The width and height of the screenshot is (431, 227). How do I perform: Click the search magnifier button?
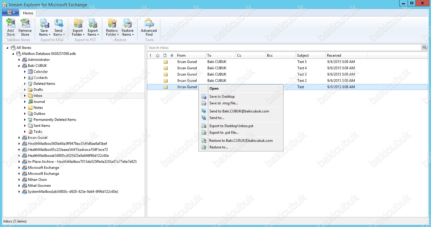(x=425, y=48)
